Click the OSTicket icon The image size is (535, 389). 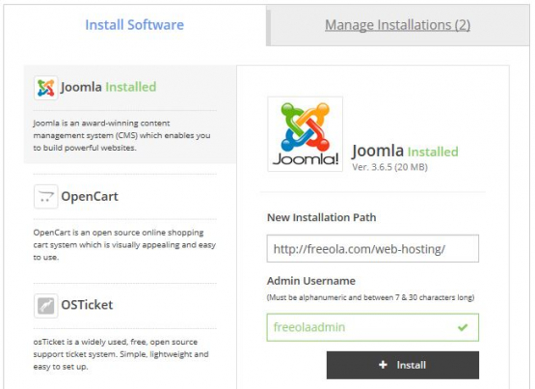(45, 306)
